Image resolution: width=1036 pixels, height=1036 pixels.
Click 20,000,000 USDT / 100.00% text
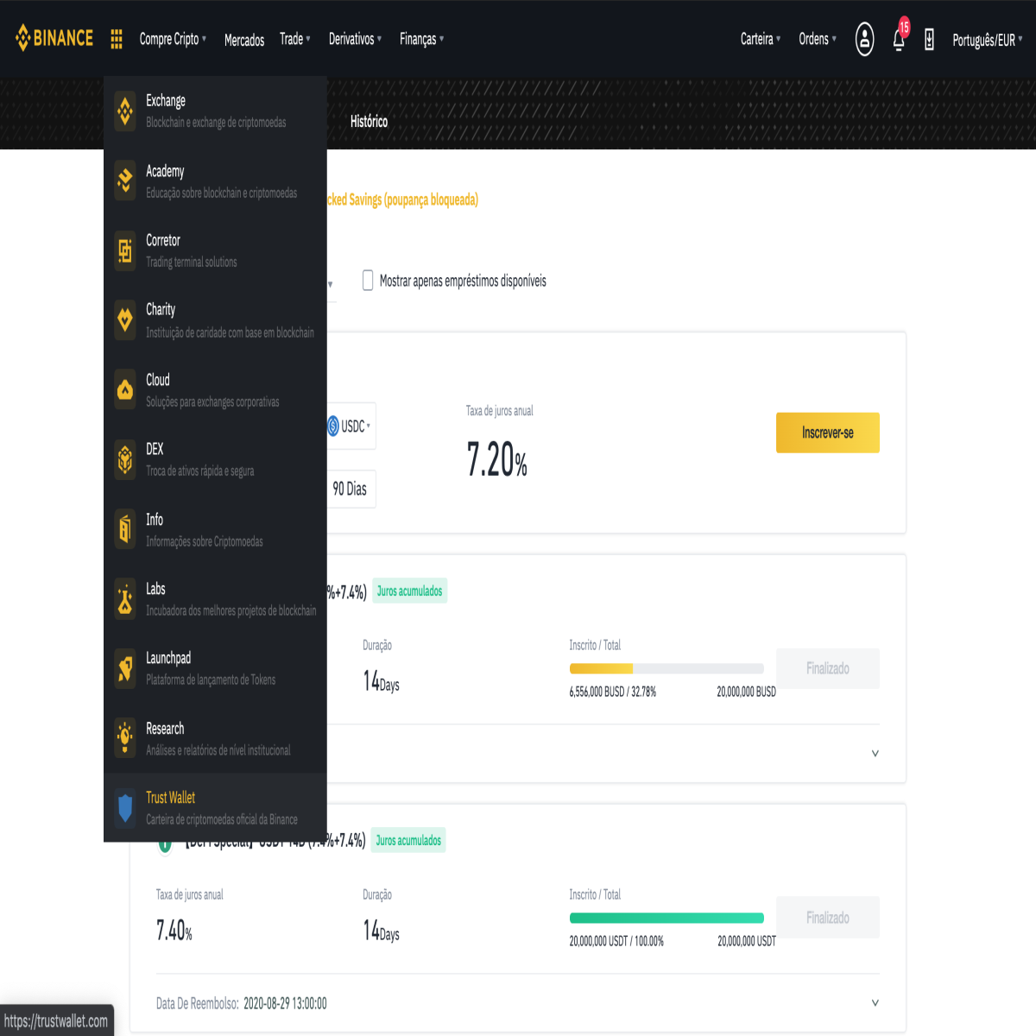[616, 941]
